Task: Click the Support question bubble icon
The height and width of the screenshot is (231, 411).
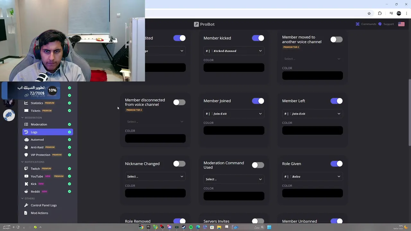Action: [x=380, y=24]
